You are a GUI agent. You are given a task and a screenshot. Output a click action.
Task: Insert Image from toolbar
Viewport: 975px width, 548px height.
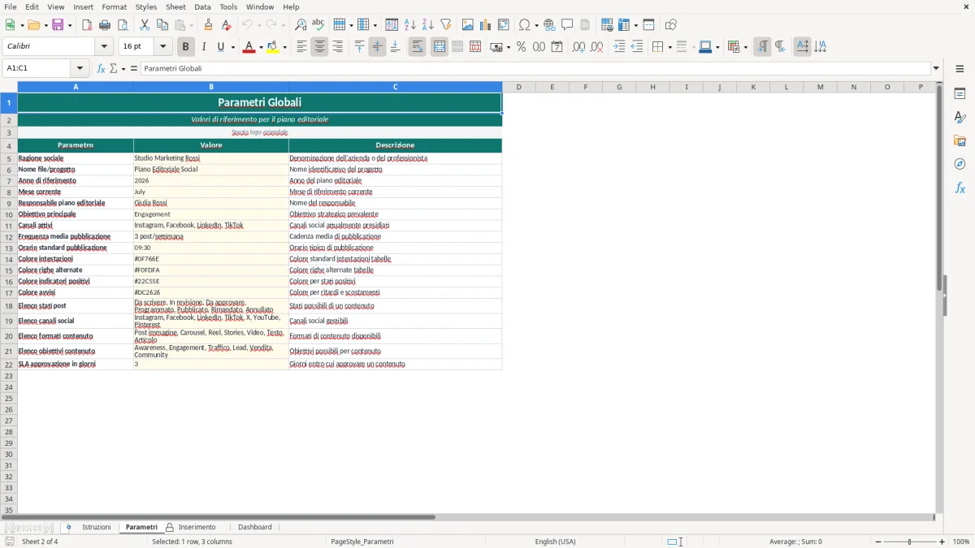(467, 25)
